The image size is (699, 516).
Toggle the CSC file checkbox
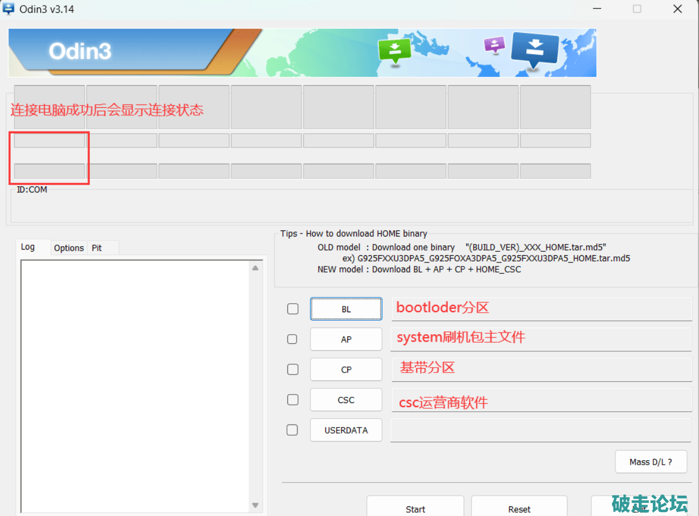point(292,400)
